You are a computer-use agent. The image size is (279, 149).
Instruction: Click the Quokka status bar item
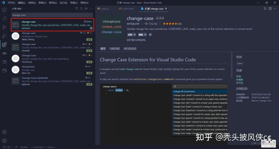(x=24, y=147)
